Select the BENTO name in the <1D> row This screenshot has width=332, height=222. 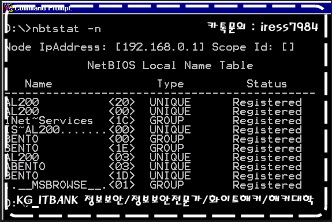[x=21, y=176]
